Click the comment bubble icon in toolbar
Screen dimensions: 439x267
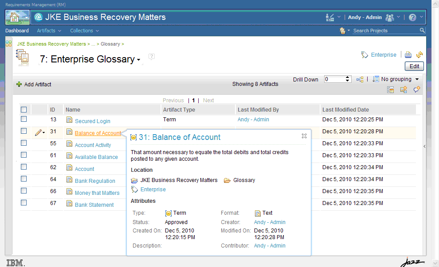417,89
